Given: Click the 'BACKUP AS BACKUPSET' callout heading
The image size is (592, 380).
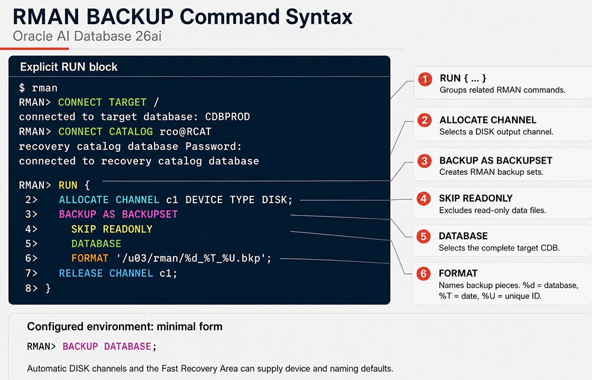Looking at the screenshot, I should [x=496, y=161].
